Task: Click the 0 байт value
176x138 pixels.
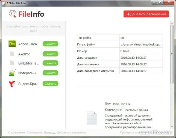Action: [125, 51]
